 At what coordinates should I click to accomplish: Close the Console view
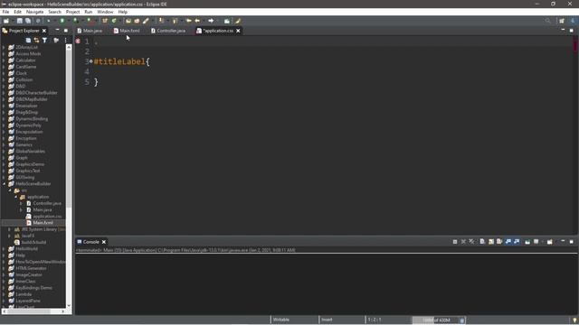[104, 242]
